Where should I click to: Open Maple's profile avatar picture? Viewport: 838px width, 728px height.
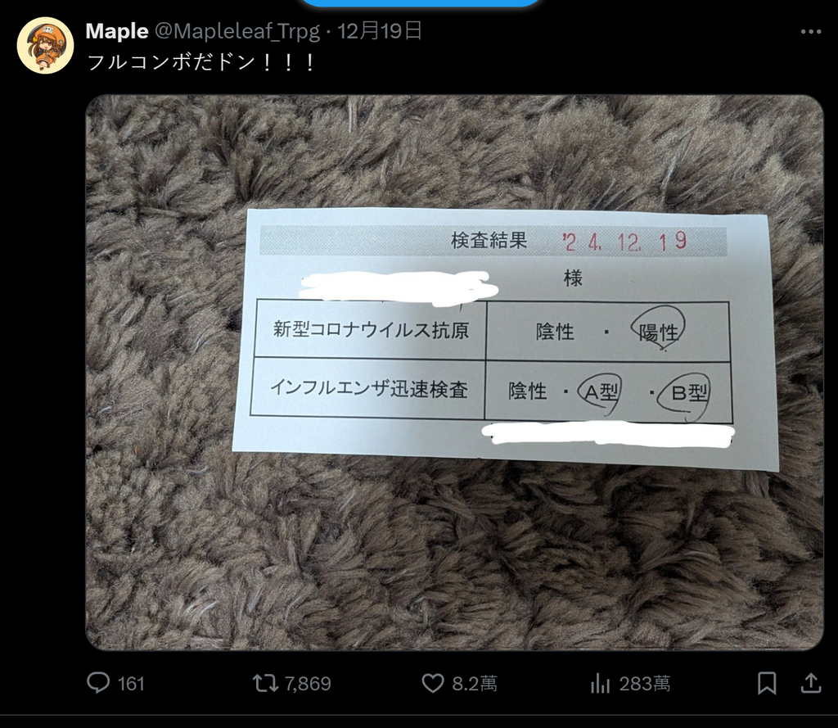46,46
